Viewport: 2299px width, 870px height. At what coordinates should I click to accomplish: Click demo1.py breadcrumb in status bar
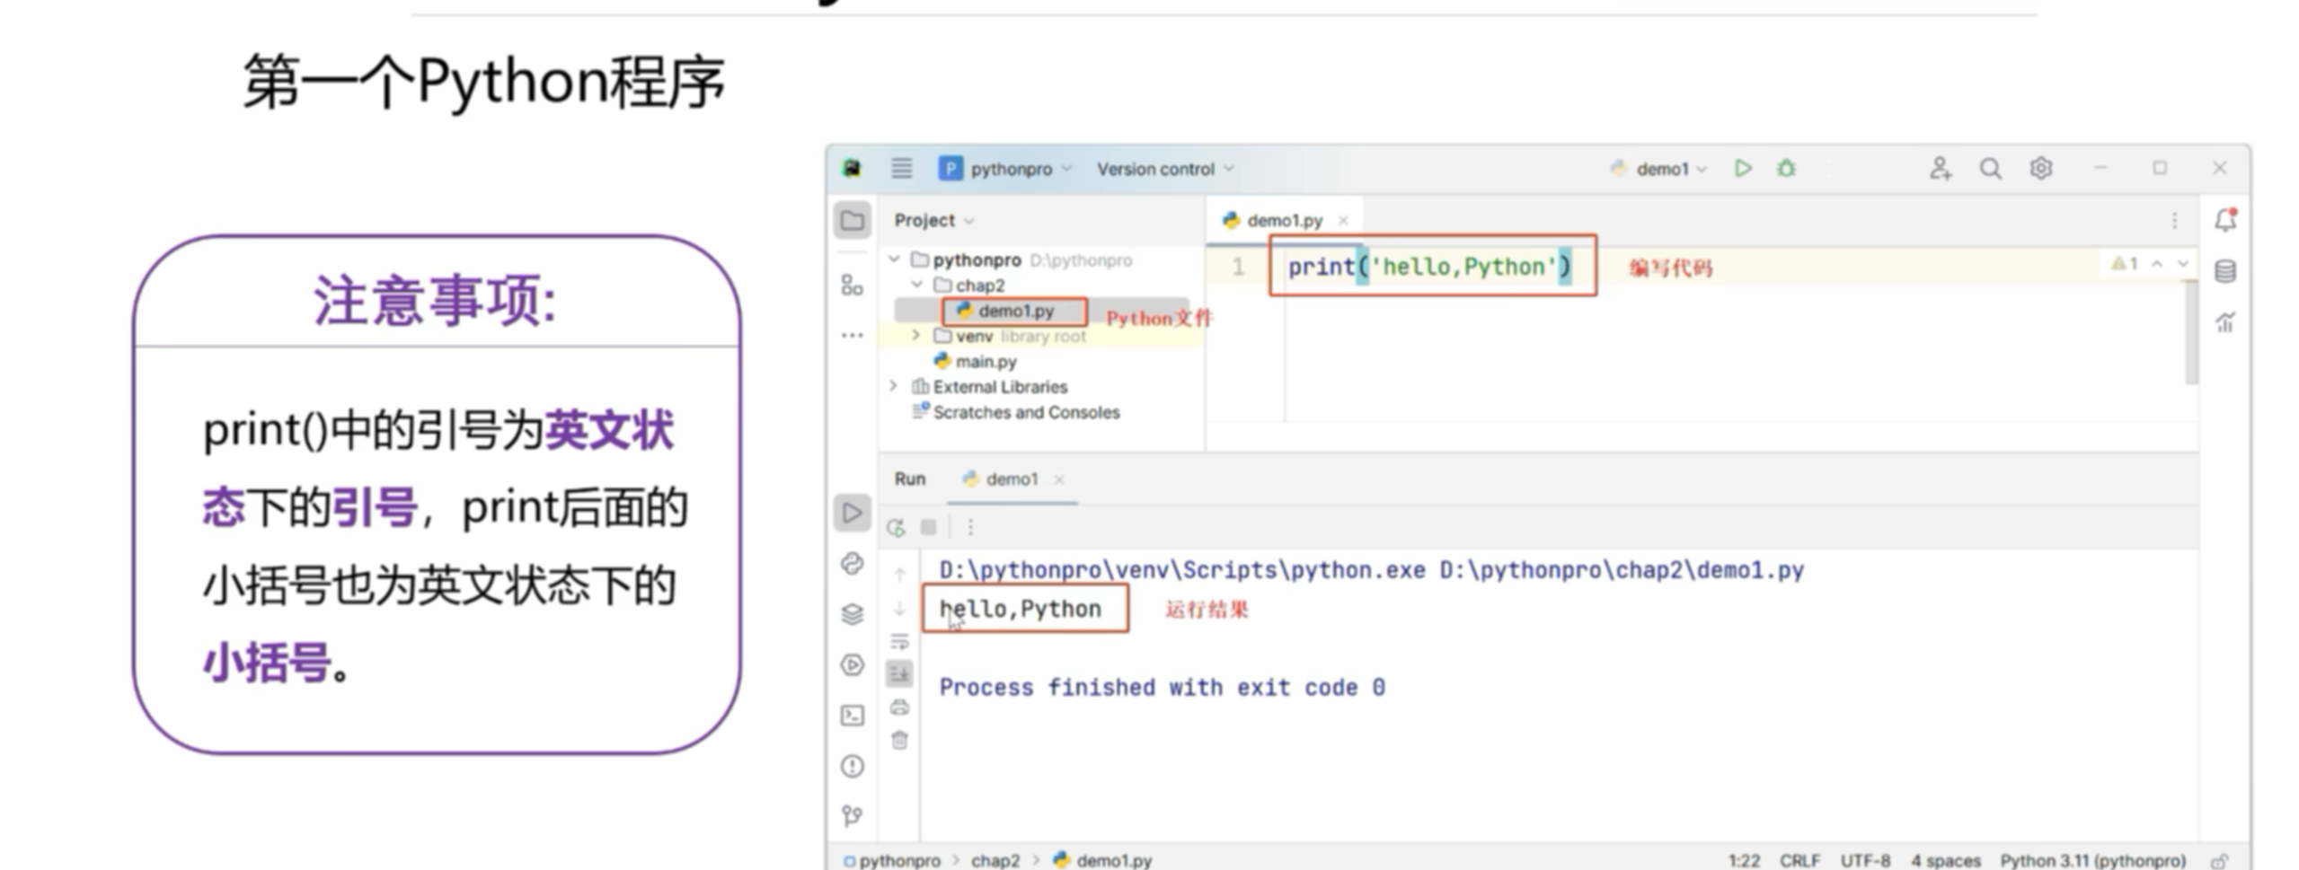click(1102, 860)
